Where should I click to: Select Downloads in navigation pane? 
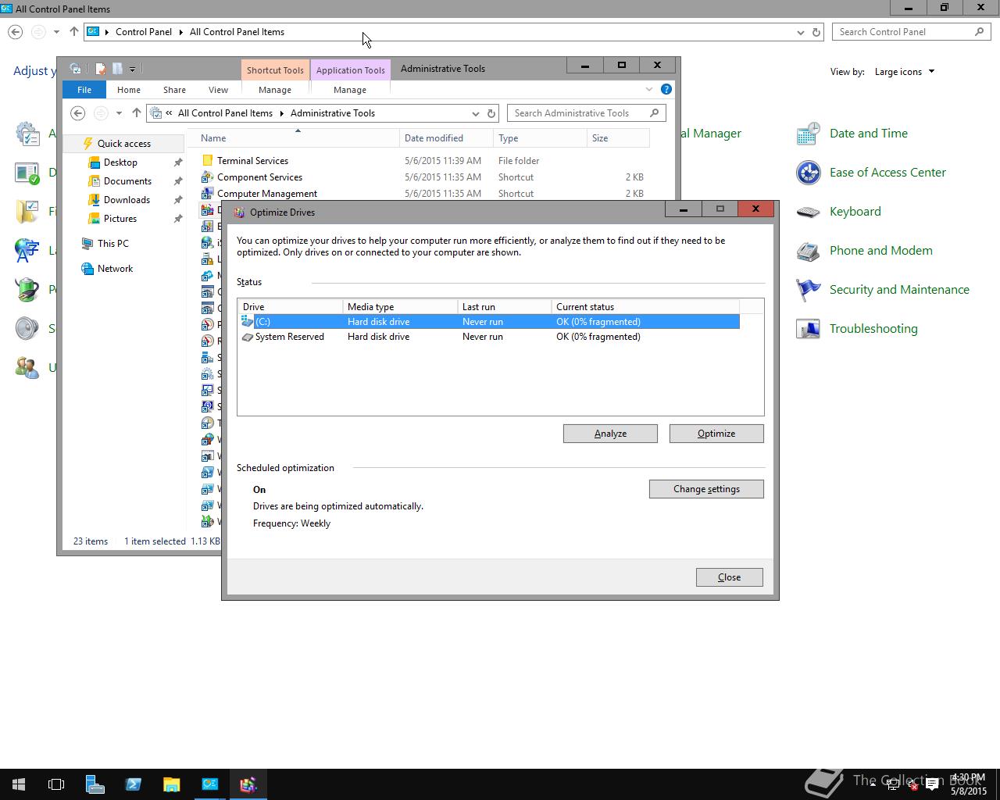(127, 200)
